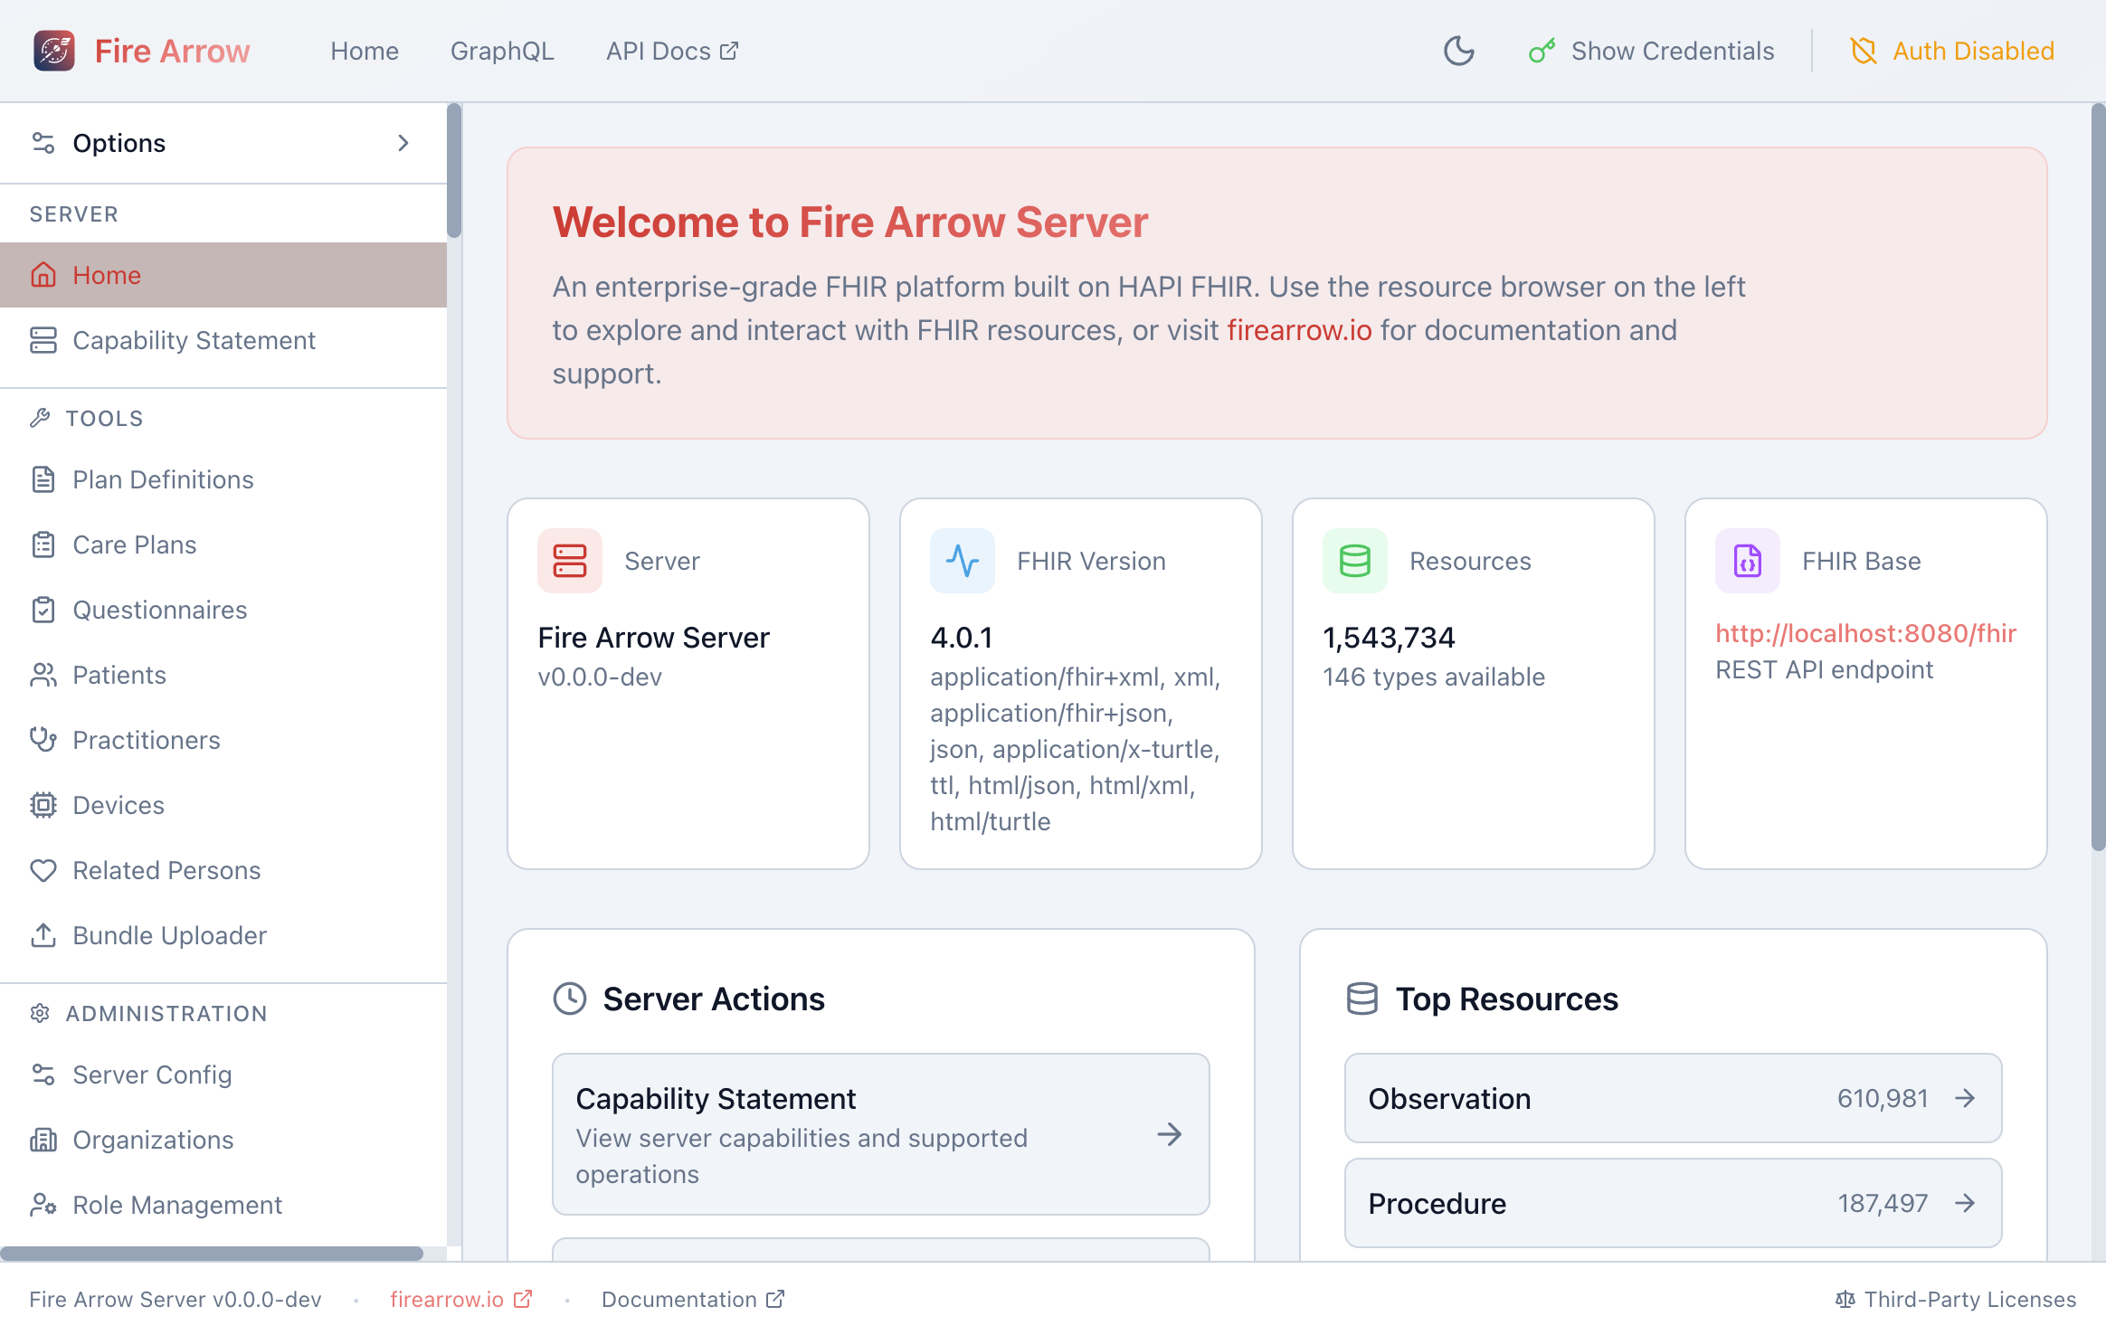Screen dimensions: 2106x1335
Task: Open Devices from the sidebar icon
Action: pos(43,805)
